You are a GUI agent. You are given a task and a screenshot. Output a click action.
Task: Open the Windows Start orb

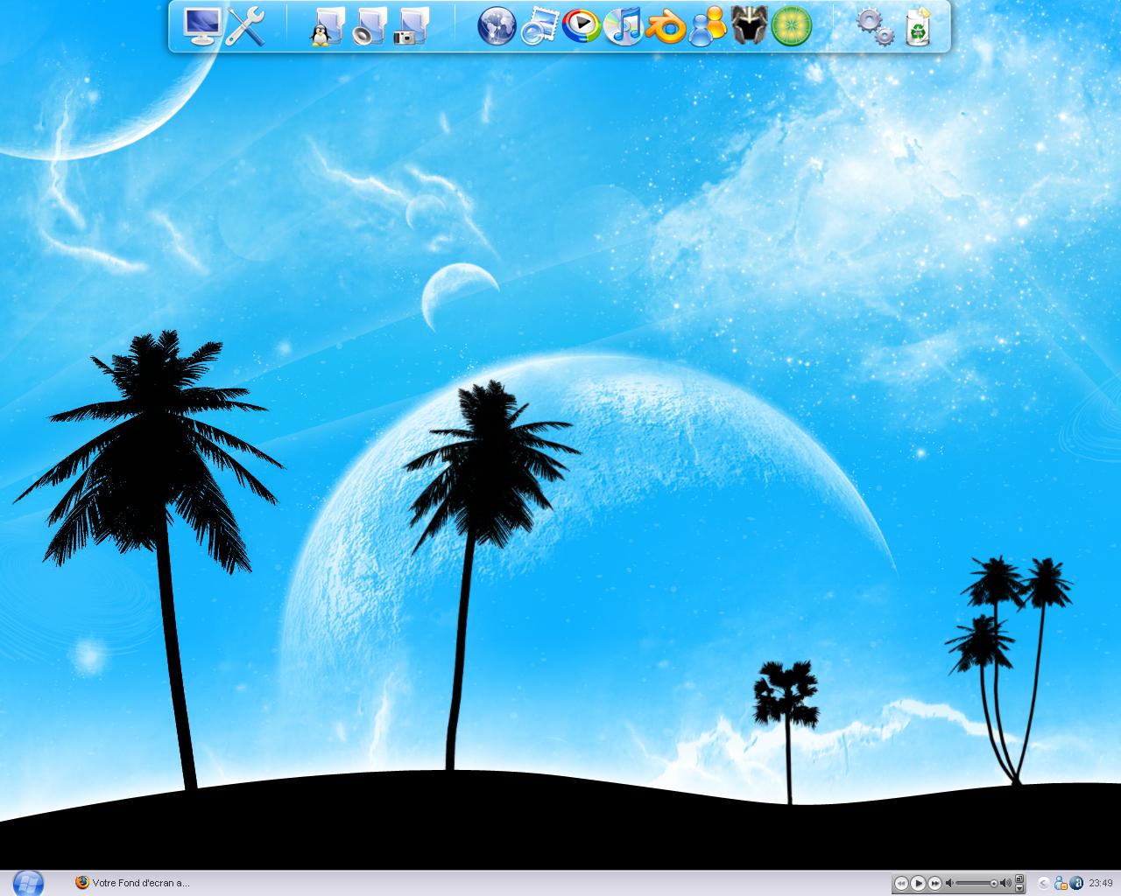(x=28, y=883)
